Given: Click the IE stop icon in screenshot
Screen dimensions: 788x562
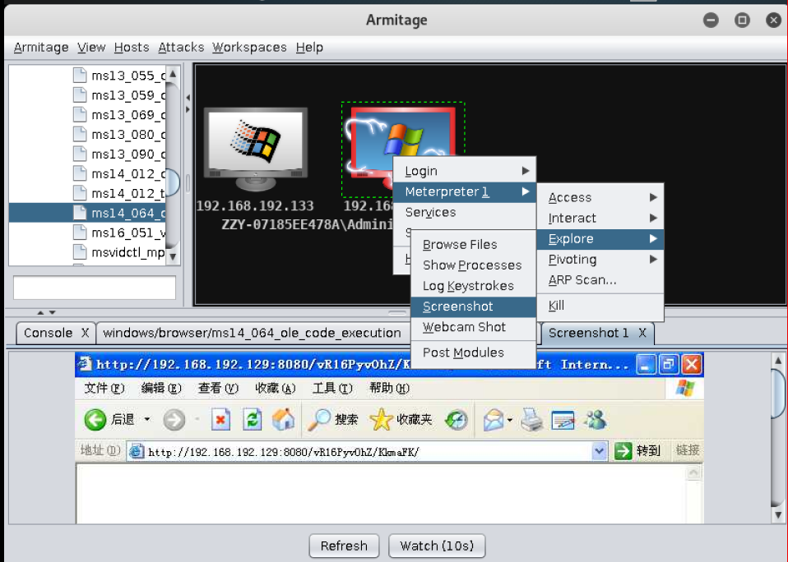Looking at the screenshot, I should [x=220, y=420].
